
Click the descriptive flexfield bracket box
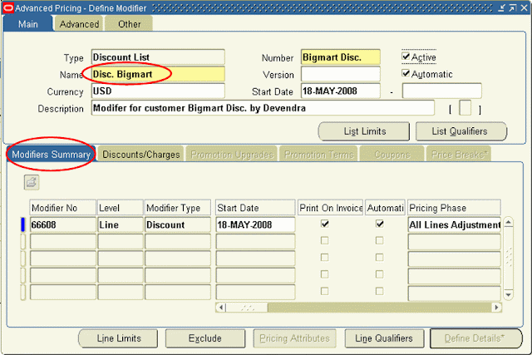[x=465, y=108]
